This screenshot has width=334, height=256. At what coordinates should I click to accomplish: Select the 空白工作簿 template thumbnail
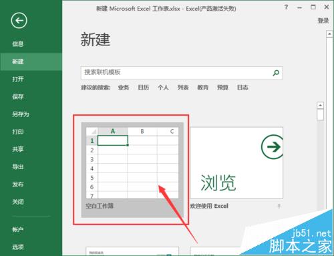pyautogui.click(x=132, y=163)
